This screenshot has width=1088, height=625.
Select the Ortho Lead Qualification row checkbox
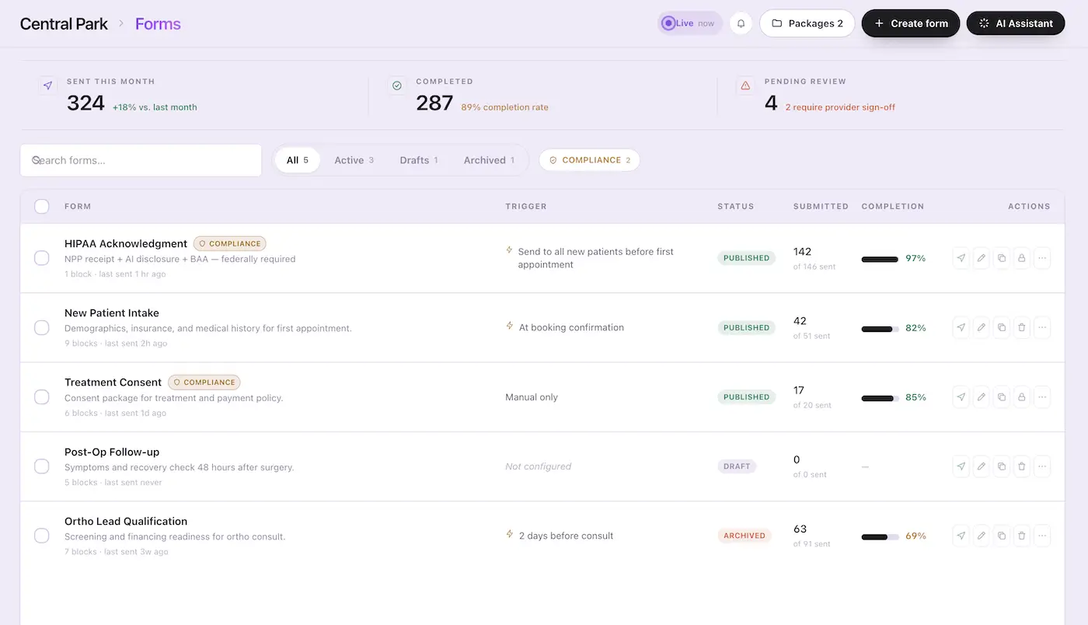42,536
